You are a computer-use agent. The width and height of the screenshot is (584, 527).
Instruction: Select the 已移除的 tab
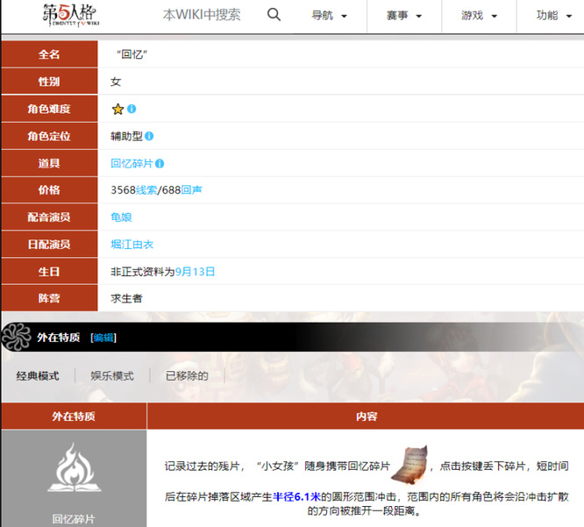coord(187,375)
